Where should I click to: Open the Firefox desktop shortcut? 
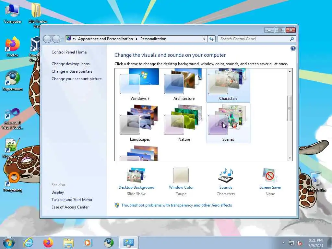tap(13, 47)
